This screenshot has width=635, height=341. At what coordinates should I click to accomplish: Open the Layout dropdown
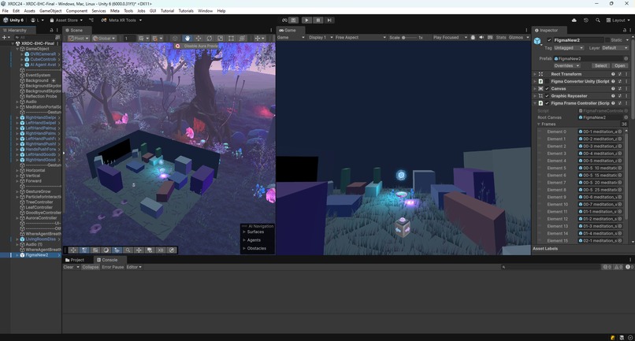click(x=618, y=20)
